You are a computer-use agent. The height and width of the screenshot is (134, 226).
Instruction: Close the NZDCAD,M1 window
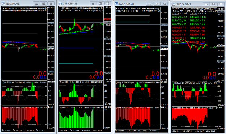click(221, 4)
